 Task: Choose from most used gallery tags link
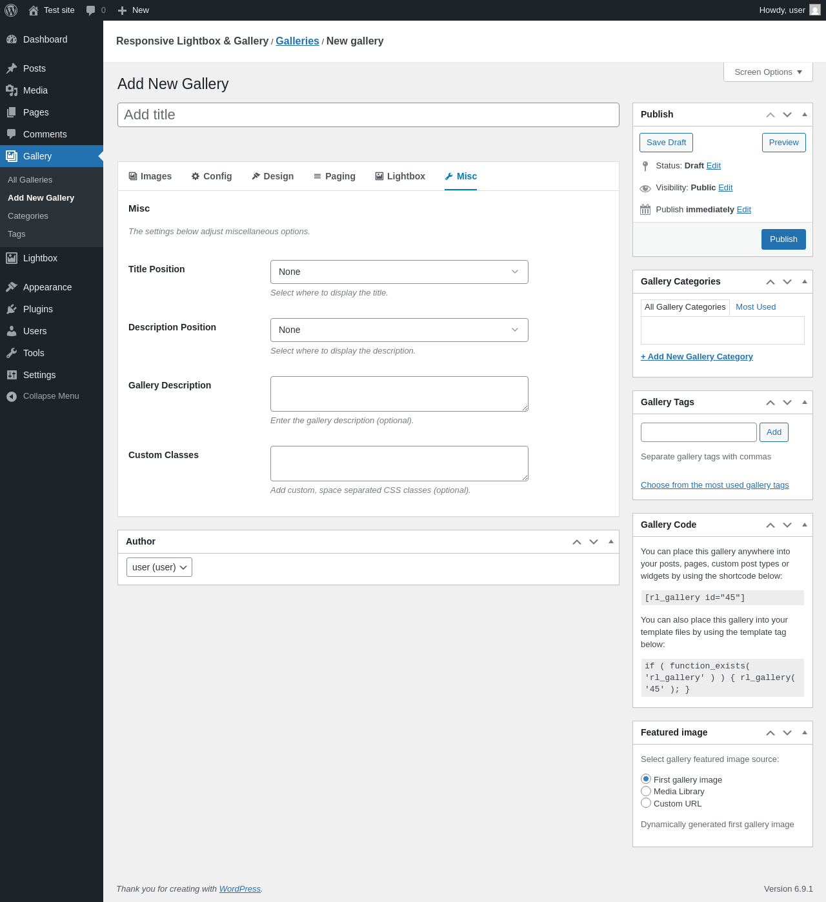[x=715, y=485]
